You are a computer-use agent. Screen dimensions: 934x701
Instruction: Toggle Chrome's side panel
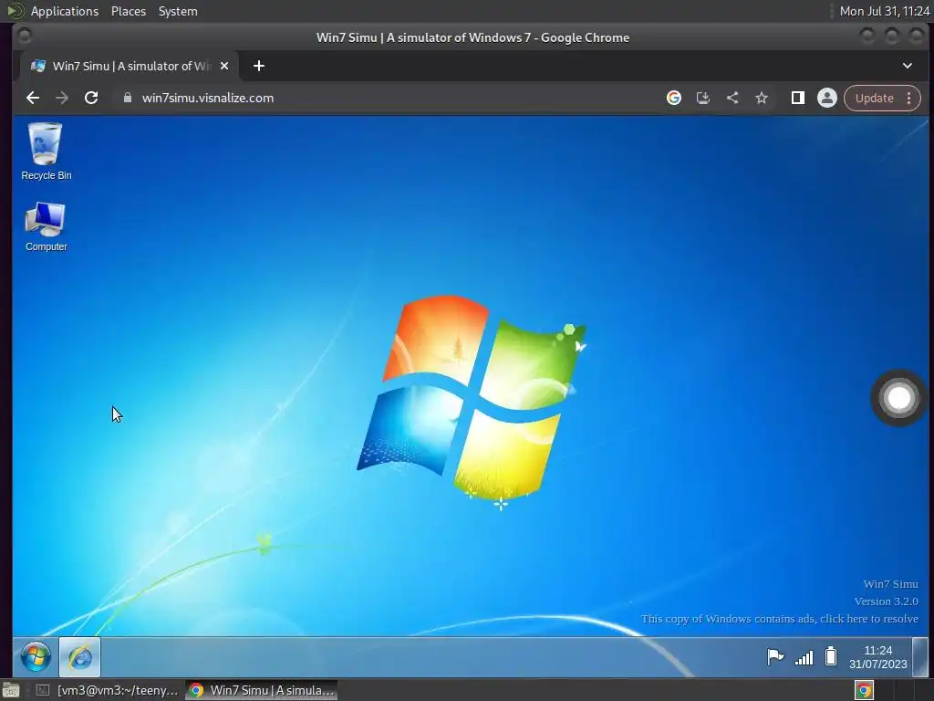797,98
